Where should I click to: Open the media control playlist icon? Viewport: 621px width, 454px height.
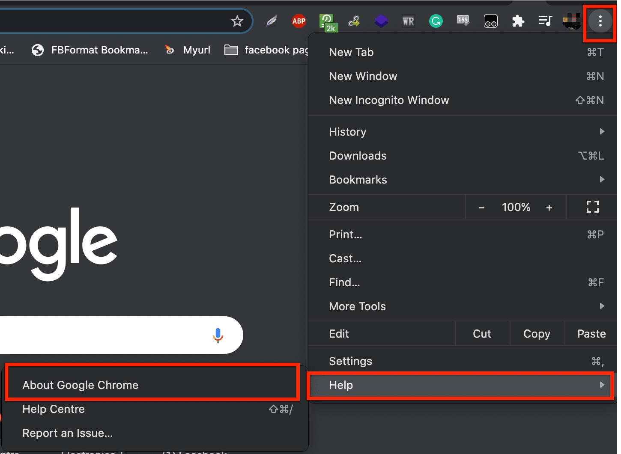pos(545,21)
